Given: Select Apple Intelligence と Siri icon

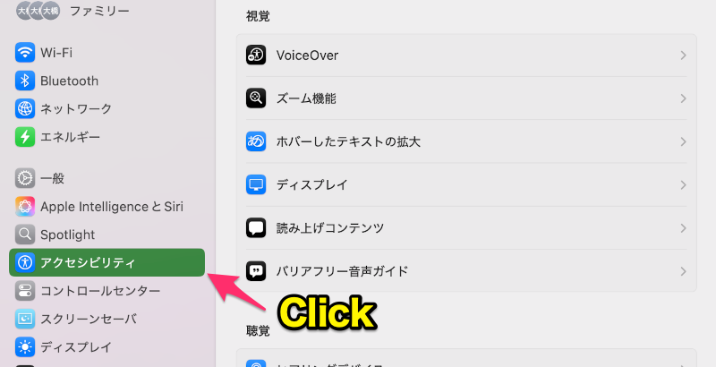Looking at the screenshot, I should pyautogui.click(x=25, y=206).
